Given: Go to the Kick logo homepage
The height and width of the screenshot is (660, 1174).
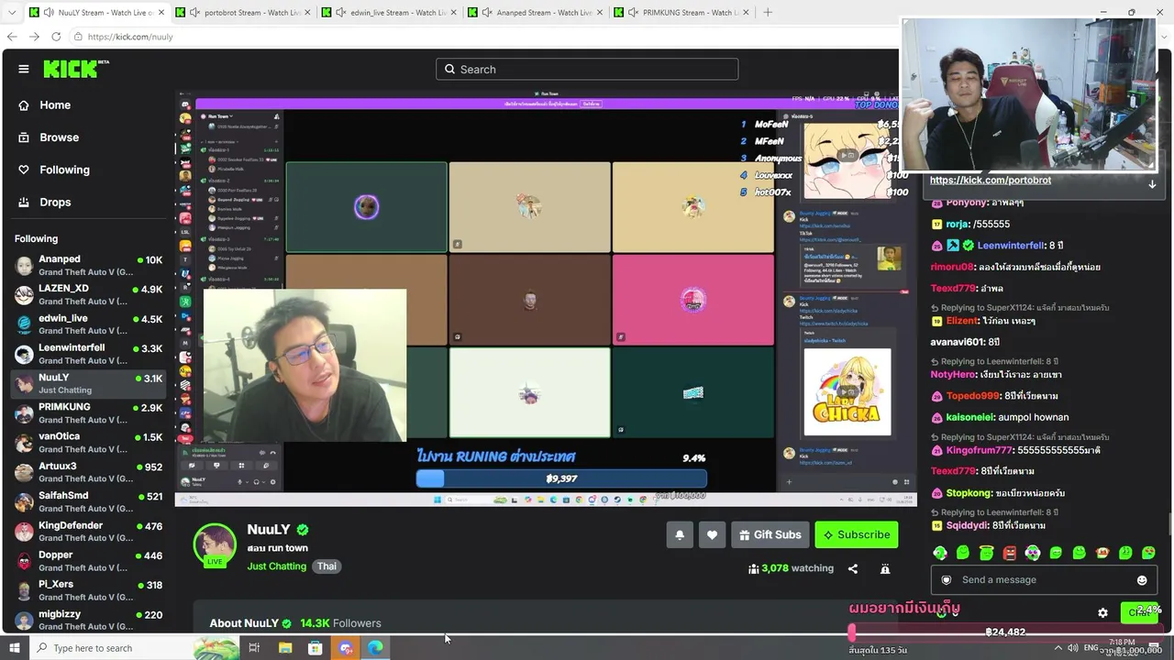Looking at the screenshot, I should pyautogui.click(x=76, y=69).
